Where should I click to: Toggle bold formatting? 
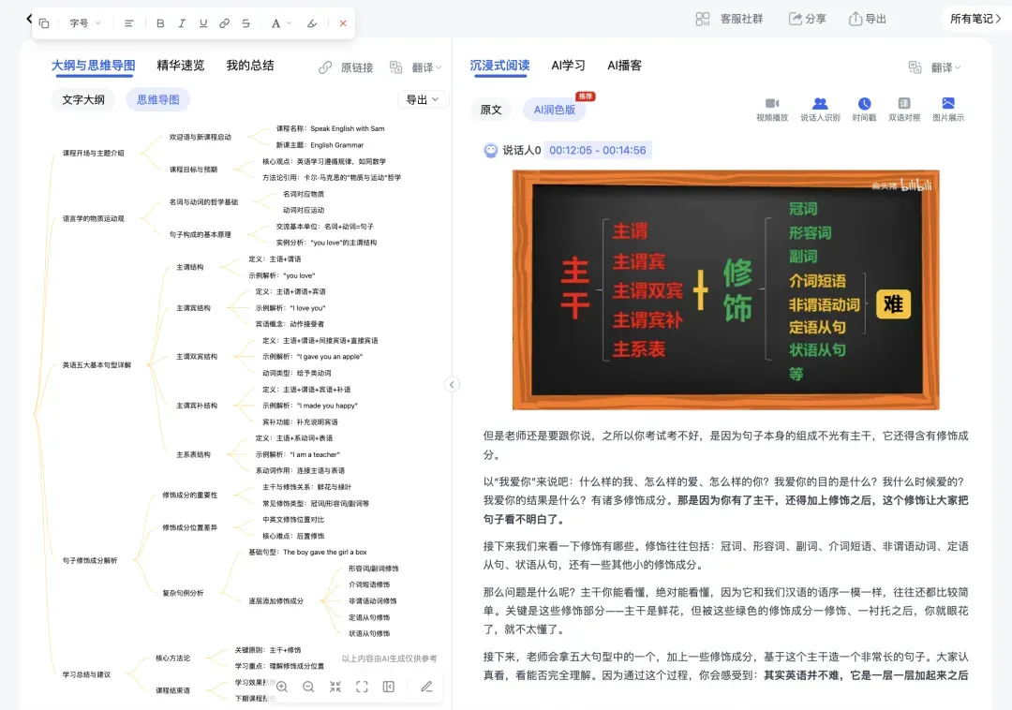160,23
